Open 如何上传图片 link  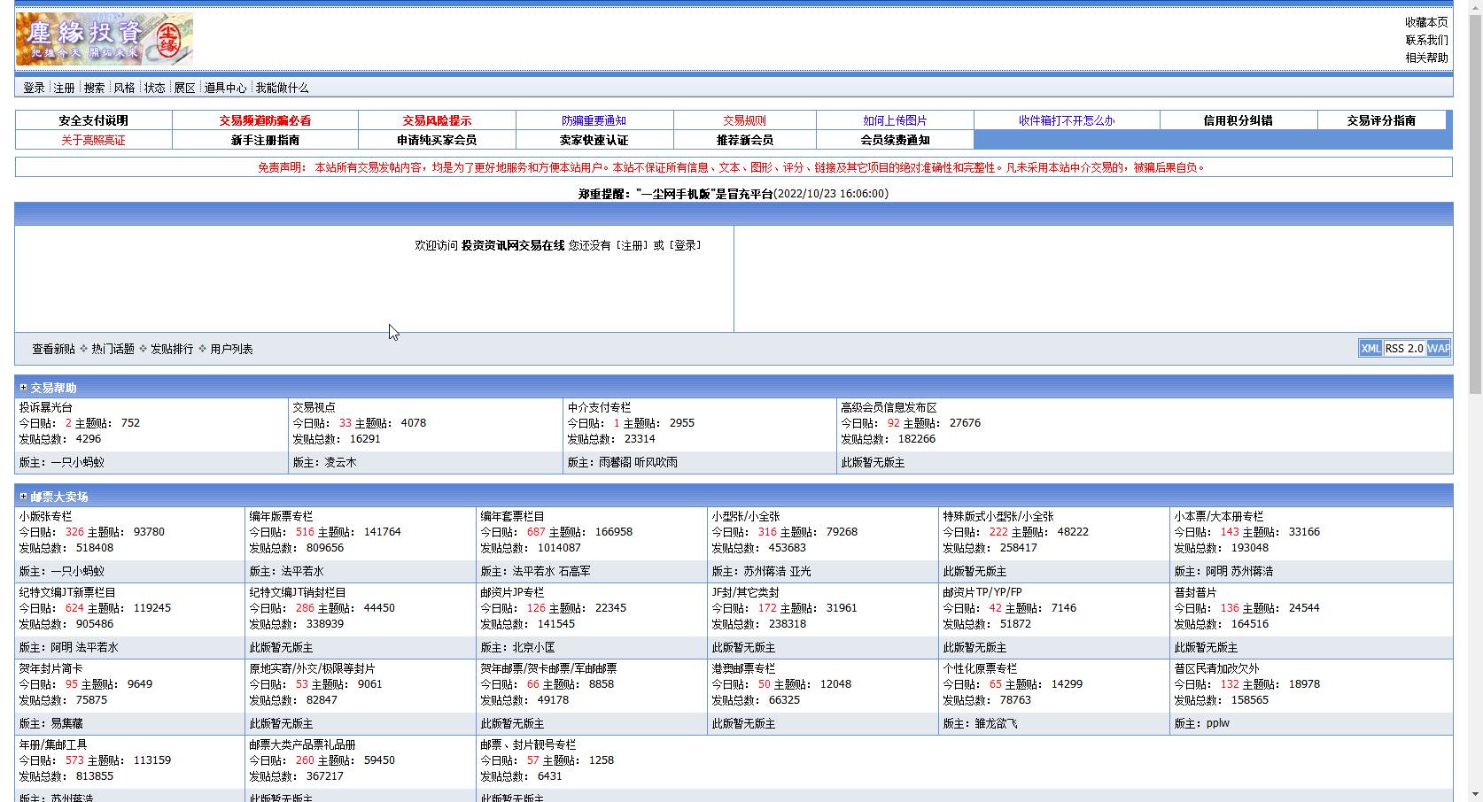click(895, 120)
